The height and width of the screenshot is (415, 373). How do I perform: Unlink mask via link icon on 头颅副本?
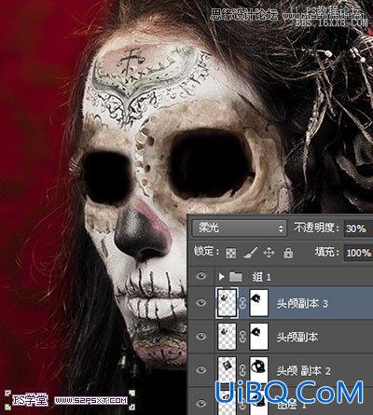pos(242,337)
